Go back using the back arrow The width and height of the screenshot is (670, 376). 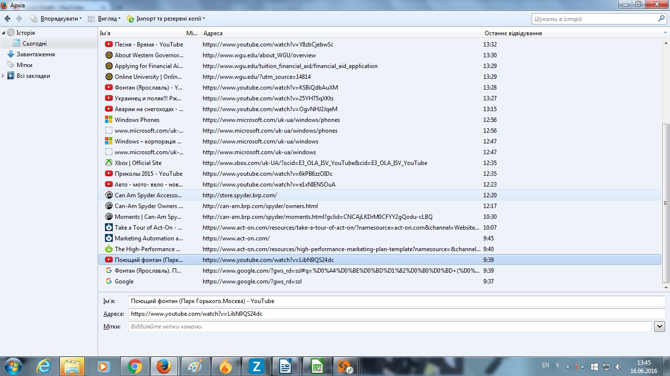click(7, 19)
